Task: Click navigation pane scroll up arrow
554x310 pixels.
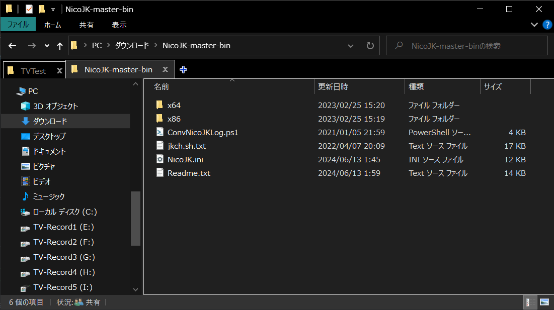Action: coord(135,84)
